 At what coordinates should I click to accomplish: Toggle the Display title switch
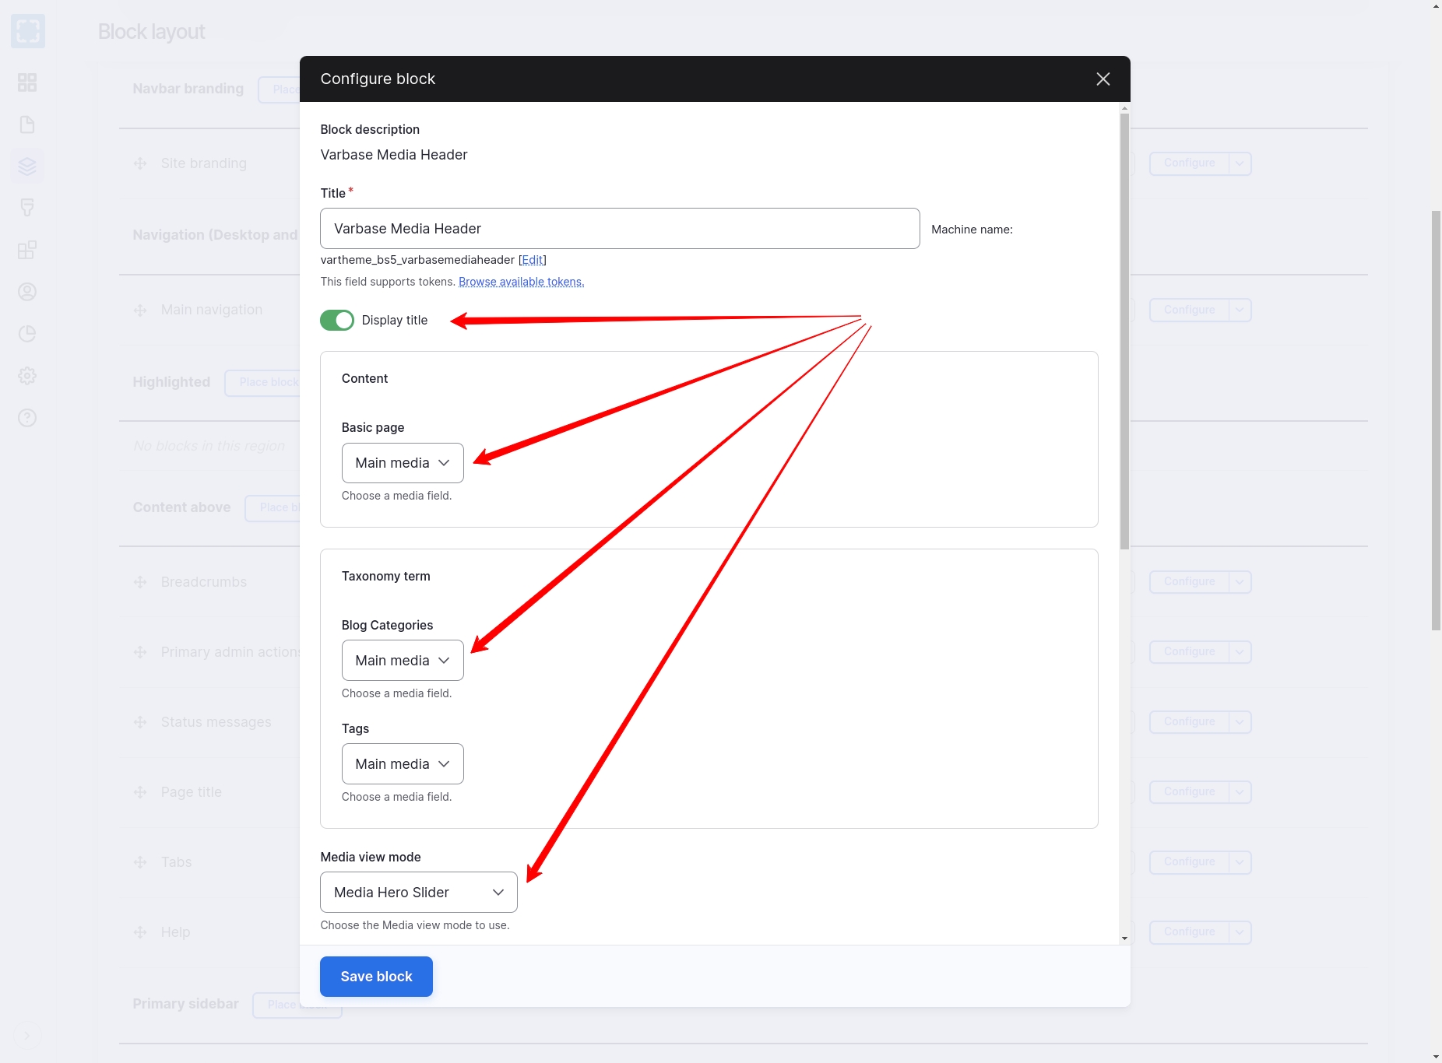tap(337, 321)
